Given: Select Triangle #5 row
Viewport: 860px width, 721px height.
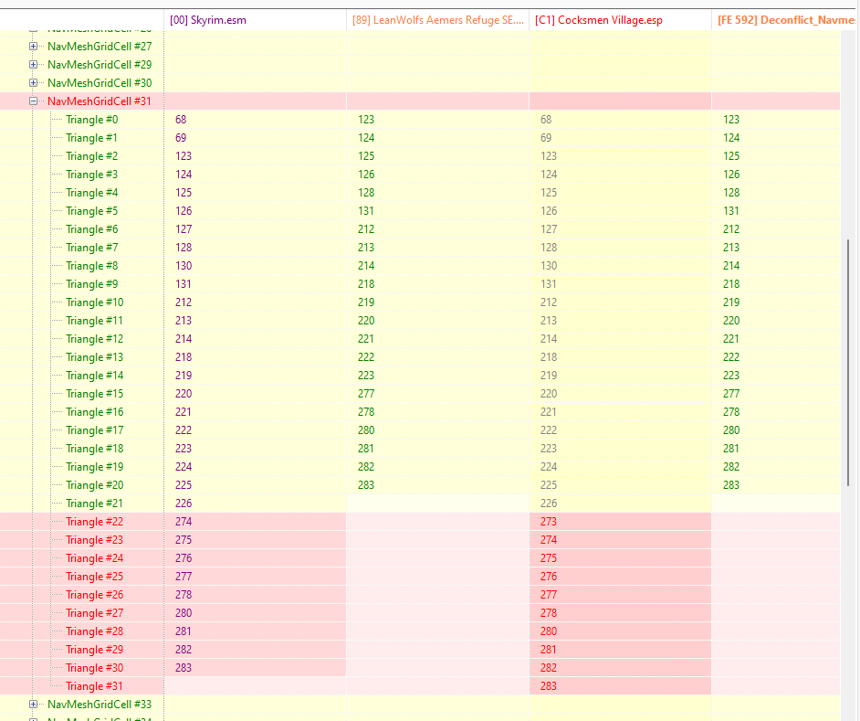Looking at the screenshot, I should pyautogui.click(x=420, y=211).
